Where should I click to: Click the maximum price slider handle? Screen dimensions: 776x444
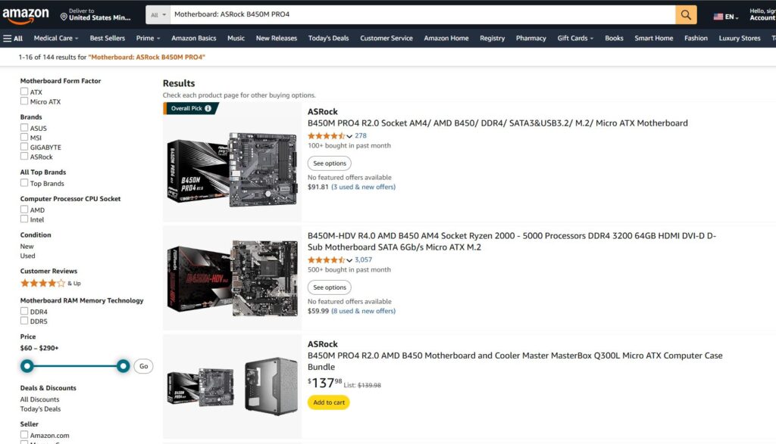click(124, 366)
